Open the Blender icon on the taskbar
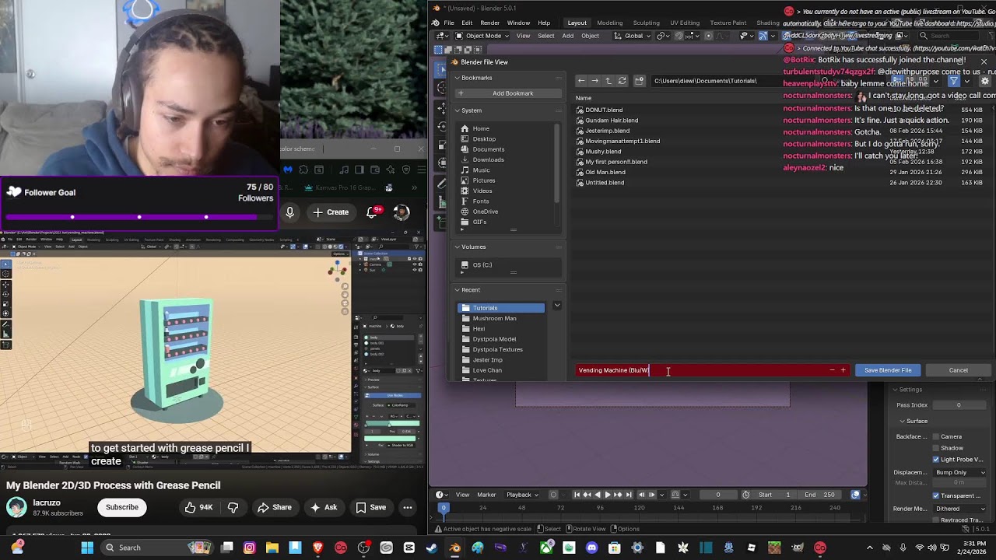 click(454, 548)
